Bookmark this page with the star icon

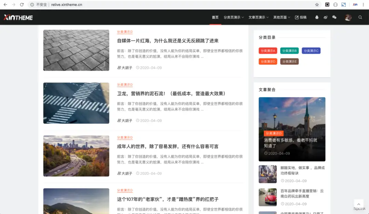coord(317,4)
